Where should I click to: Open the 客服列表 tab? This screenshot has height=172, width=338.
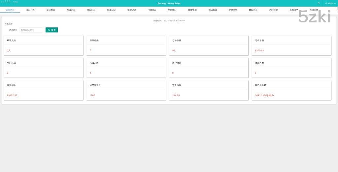point(253,10)
